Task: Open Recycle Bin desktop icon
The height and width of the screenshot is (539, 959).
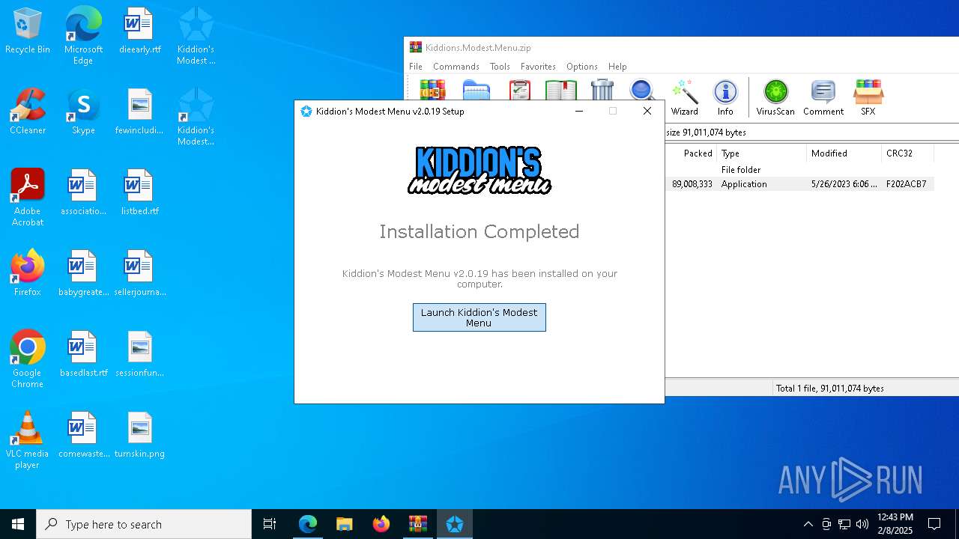Action: (x=28, y=31)
